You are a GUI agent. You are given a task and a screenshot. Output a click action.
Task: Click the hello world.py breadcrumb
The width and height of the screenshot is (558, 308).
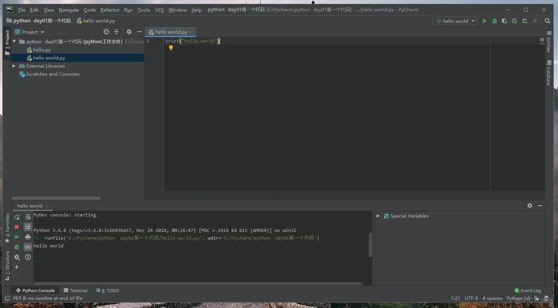click(x=96, y=21)
